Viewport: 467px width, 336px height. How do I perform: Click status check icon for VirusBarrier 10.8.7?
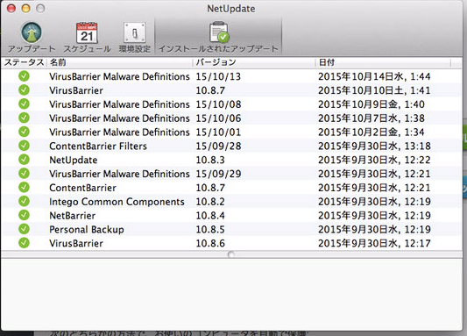(24, 90)
